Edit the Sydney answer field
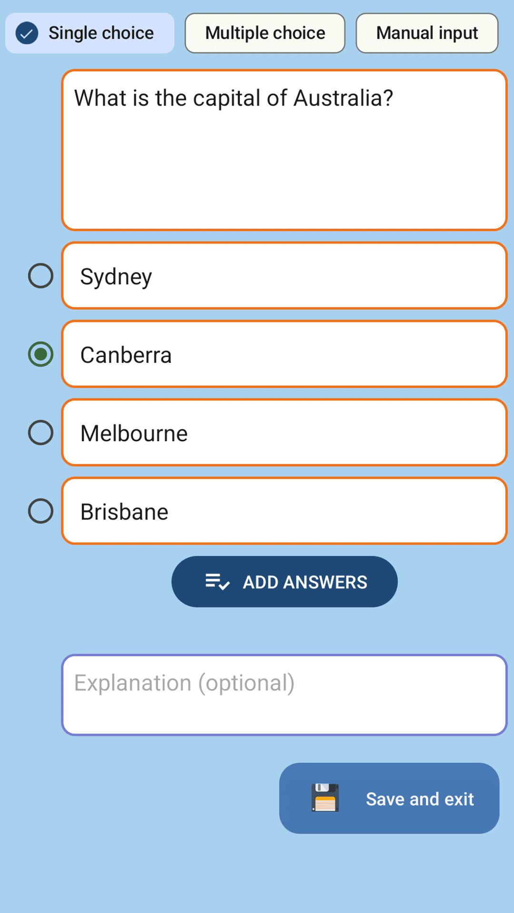 tap(116, 277)
